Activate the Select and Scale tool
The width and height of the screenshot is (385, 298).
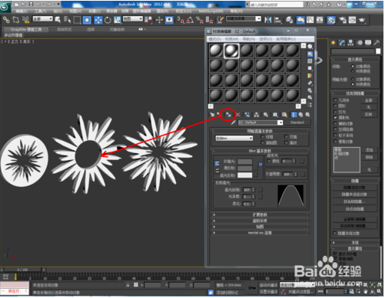(x=118, y=20)
